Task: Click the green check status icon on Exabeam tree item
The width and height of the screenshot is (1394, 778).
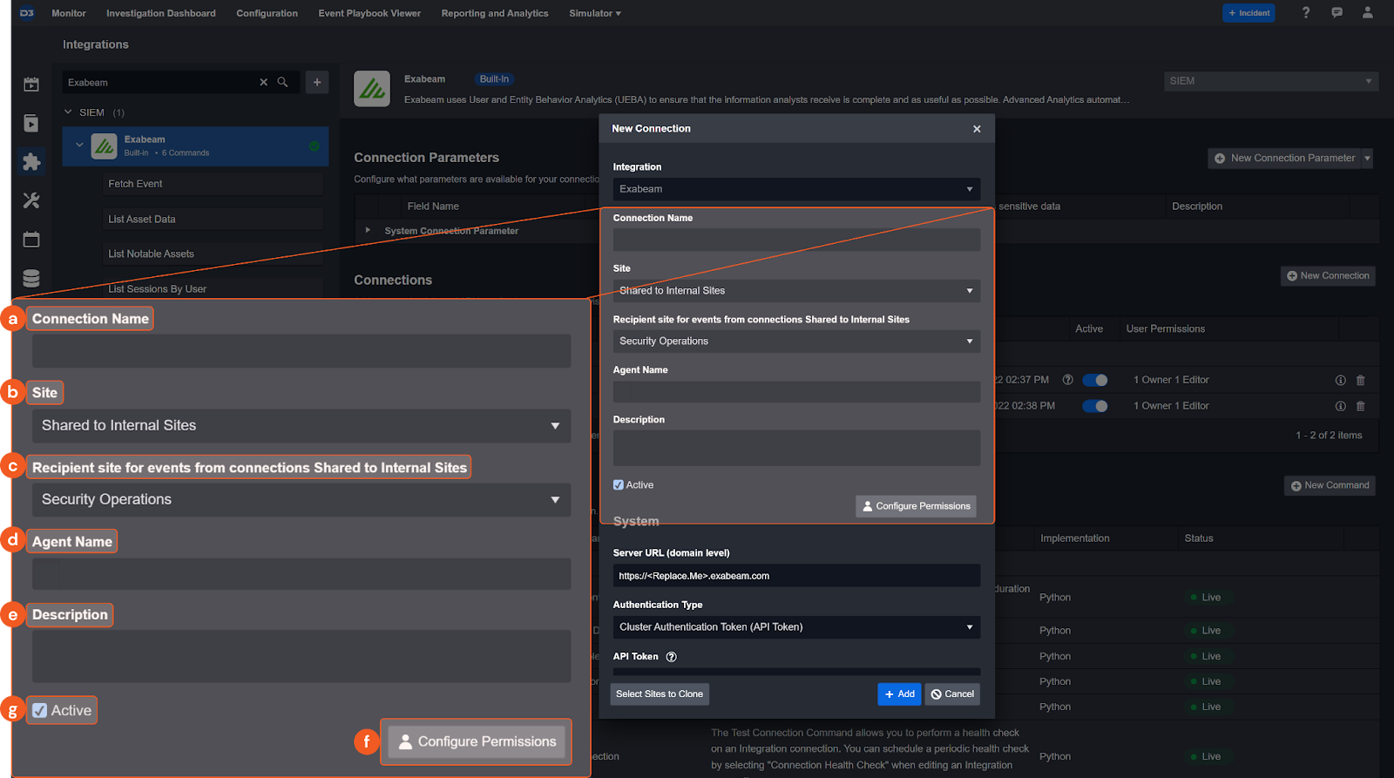Action: click(x=315, y=145)
